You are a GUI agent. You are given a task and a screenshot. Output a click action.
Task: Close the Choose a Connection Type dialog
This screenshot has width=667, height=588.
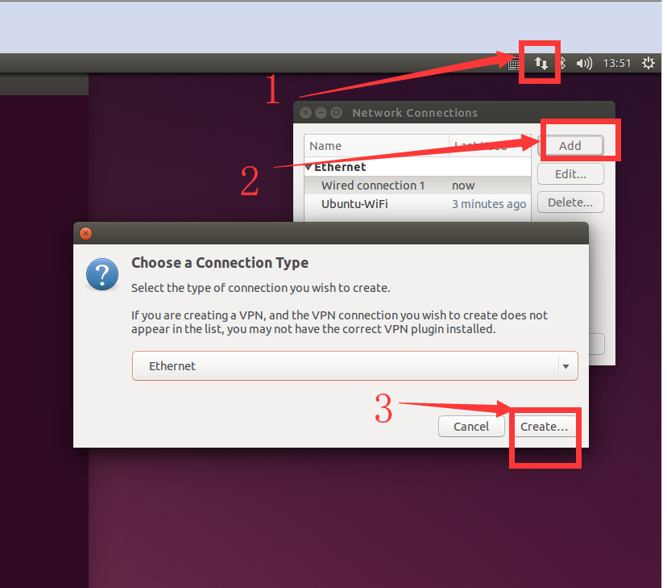85,233
